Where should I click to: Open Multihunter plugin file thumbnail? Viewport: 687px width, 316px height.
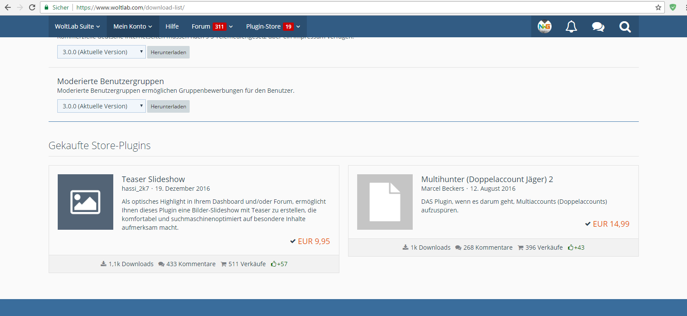385,202
